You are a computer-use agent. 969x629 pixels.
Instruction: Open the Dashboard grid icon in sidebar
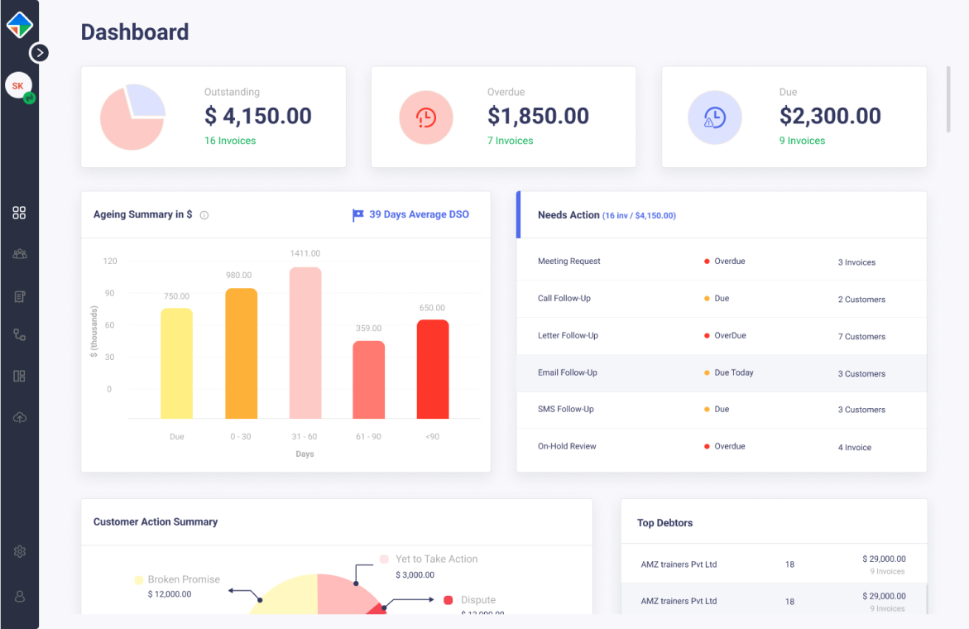tap(19, 213)
